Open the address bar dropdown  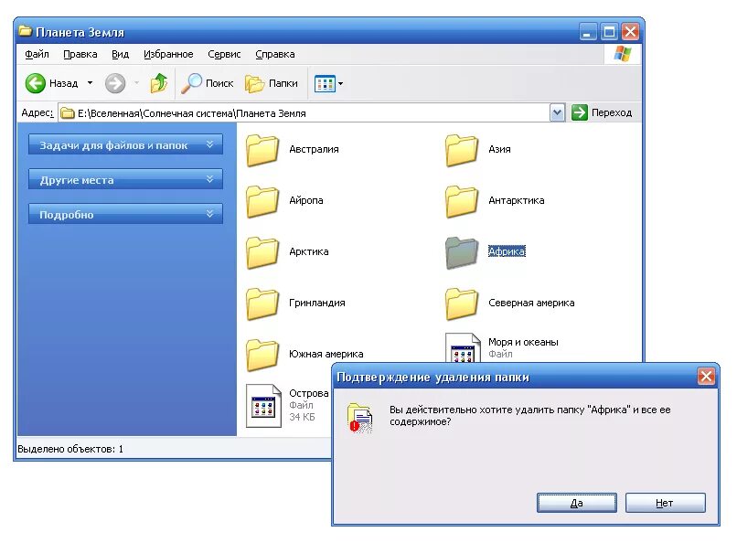pyautogui.click(x=557, y=112)
